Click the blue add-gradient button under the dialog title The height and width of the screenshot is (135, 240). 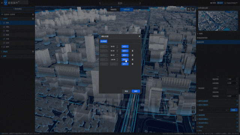[103, 41]
